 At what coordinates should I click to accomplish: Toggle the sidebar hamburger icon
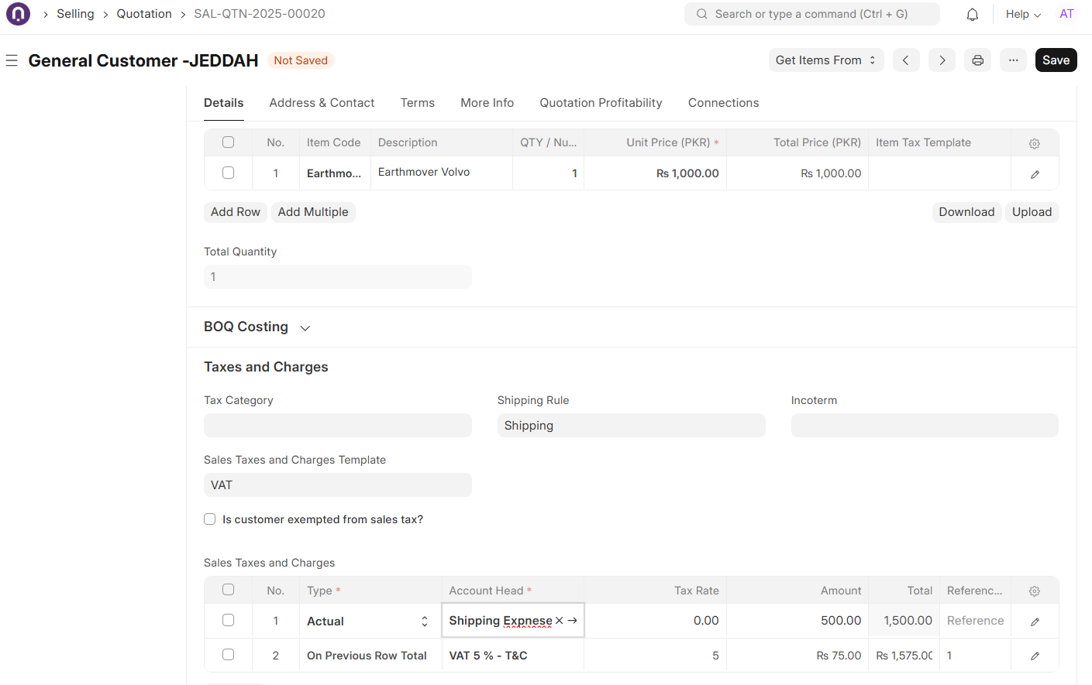[12, 60]
